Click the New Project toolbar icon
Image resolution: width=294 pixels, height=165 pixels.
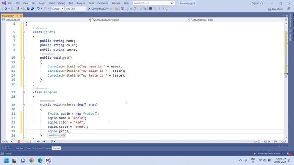coord(18,9)
